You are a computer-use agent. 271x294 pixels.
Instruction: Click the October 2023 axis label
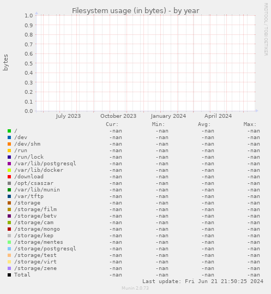[118, 116]
